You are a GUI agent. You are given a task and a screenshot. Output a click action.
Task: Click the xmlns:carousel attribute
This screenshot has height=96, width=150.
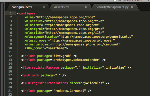tap(37, 44)
